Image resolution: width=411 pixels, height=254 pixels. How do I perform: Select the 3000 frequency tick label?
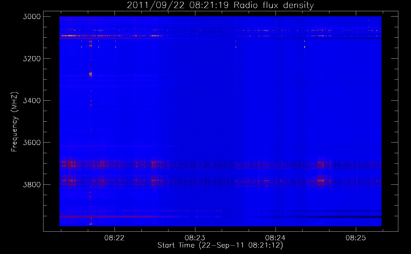(32, 17)
